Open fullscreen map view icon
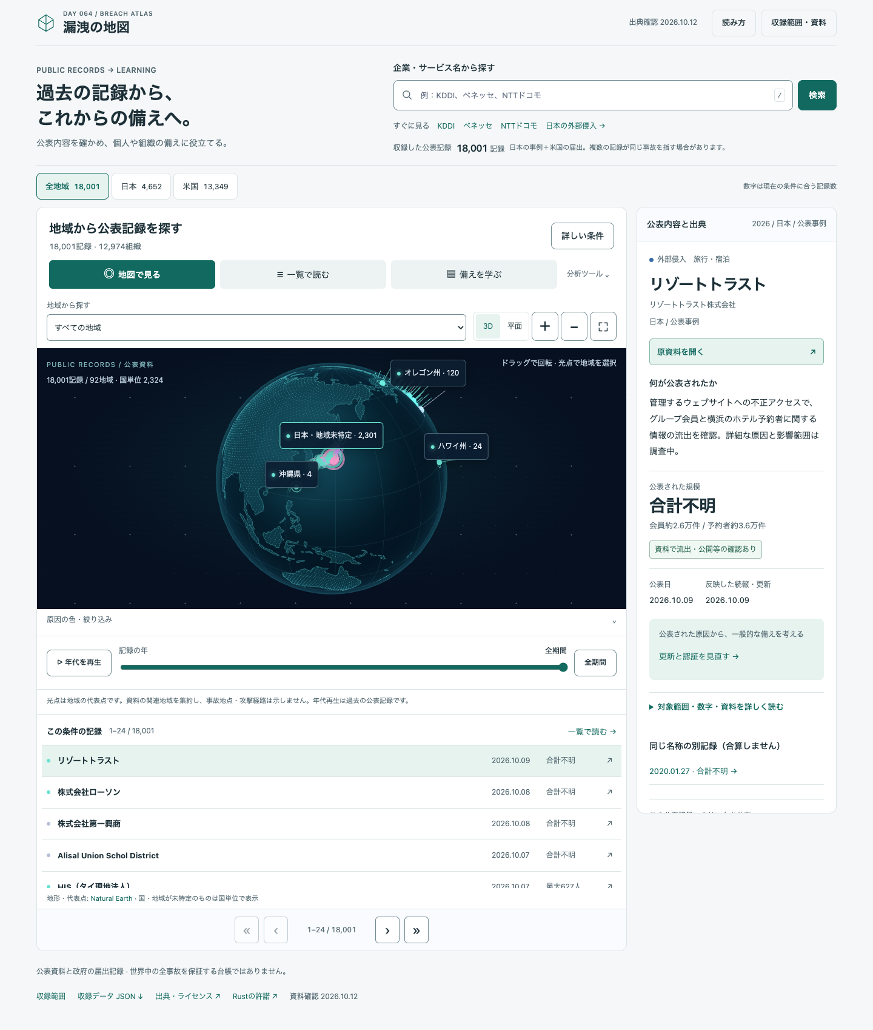 point(603,326)
